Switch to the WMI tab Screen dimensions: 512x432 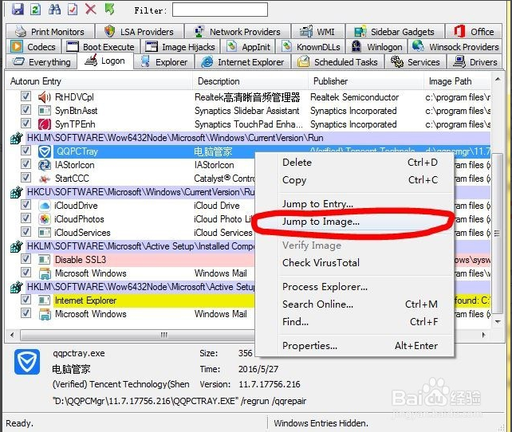click(x=318, y=31)
